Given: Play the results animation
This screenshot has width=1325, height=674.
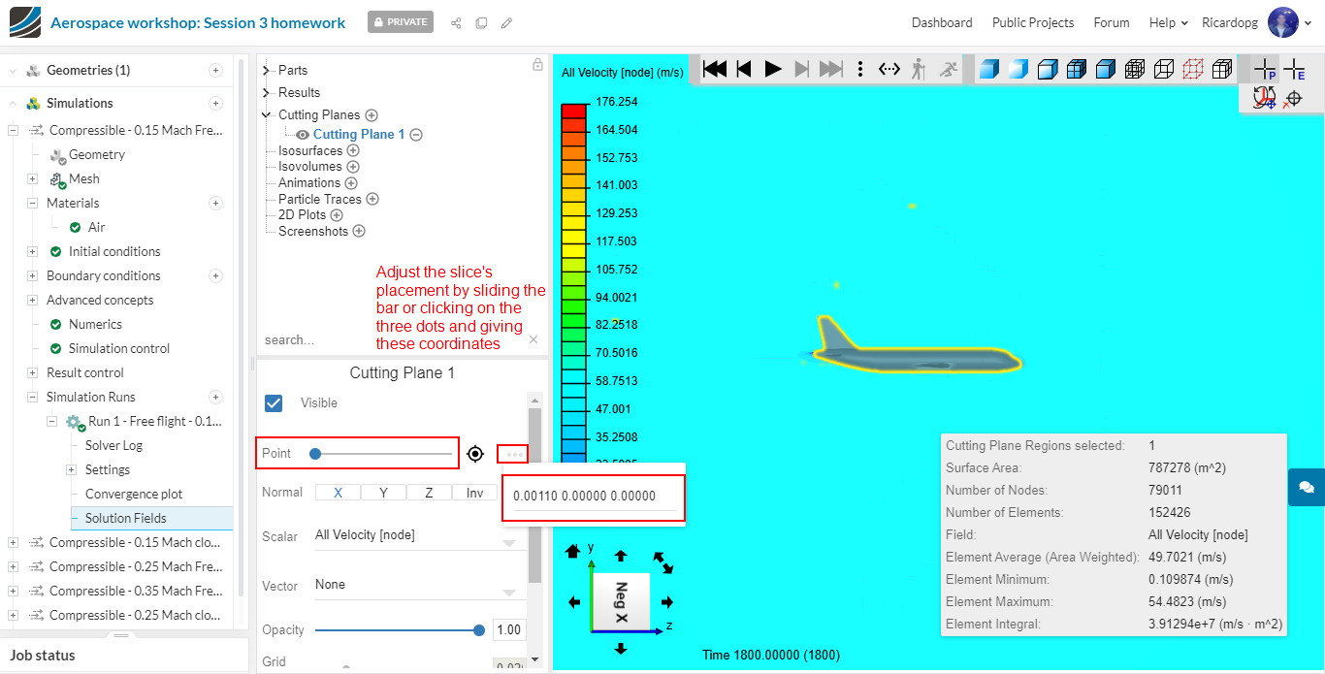Looking at the screenshot, I should pyautogui.click(x=773, y=69).
